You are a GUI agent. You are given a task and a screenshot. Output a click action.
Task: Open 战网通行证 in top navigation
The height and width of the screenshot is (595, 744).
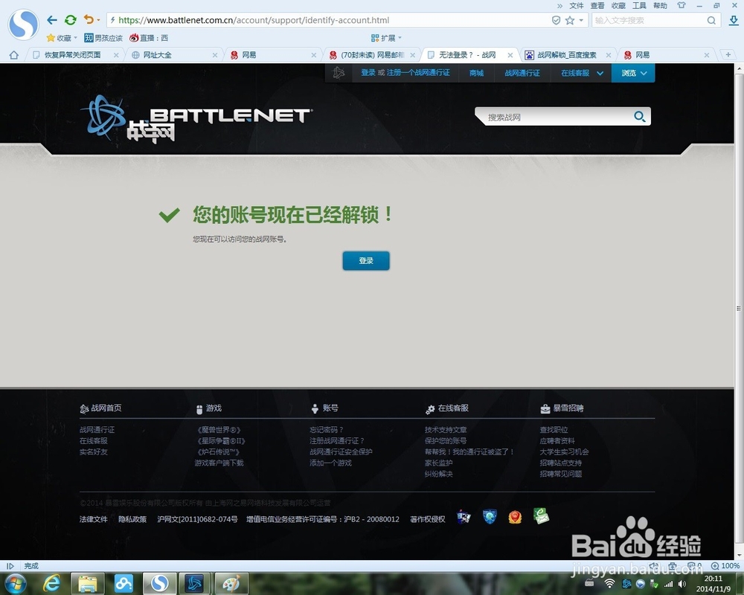[522, 73]
